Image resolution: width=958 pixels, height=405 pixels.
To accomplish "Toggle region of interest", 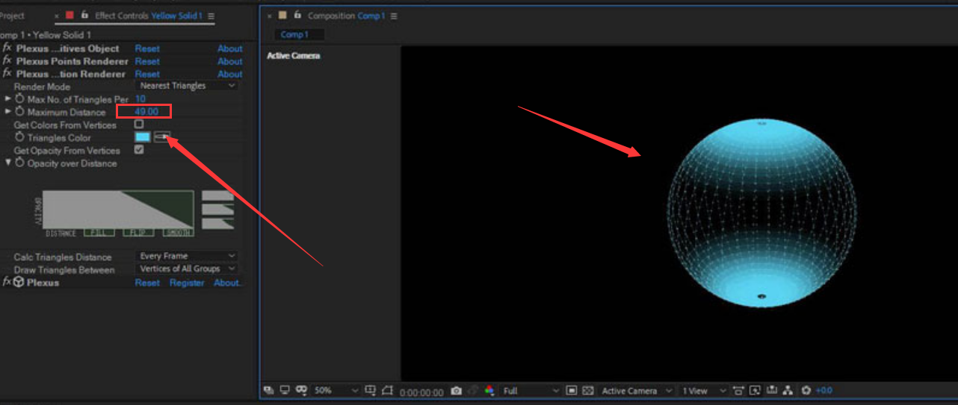I will [x=572, y=390].
